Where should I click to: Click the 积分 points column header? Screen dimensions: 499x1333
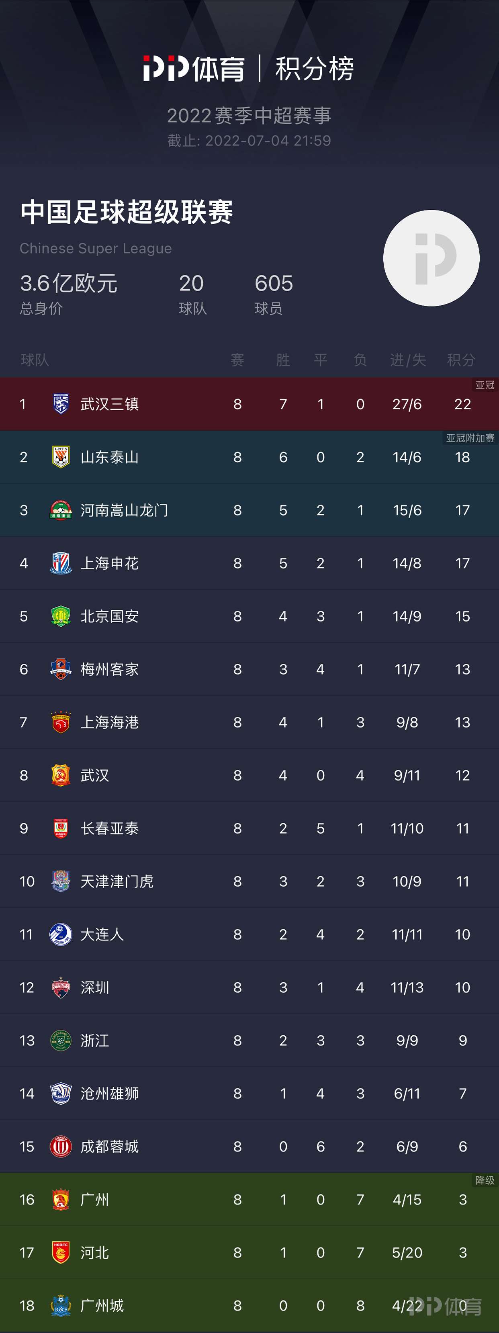[x=461, y=360]
